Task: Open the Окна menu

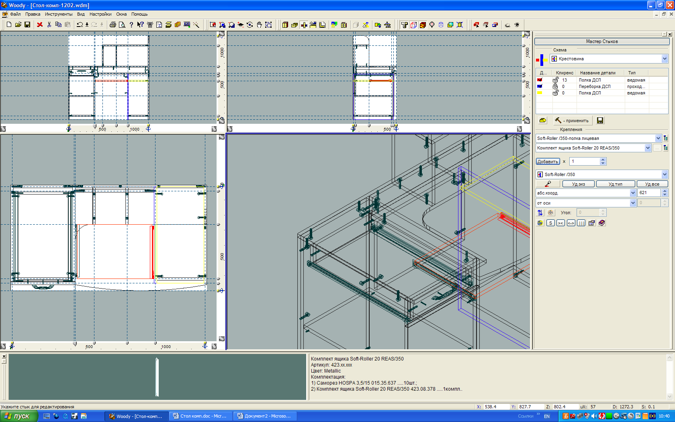Action: pos(121,14)
